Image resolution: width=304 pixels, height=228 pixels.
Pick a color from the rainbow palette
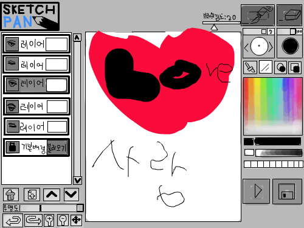(273, 106)
